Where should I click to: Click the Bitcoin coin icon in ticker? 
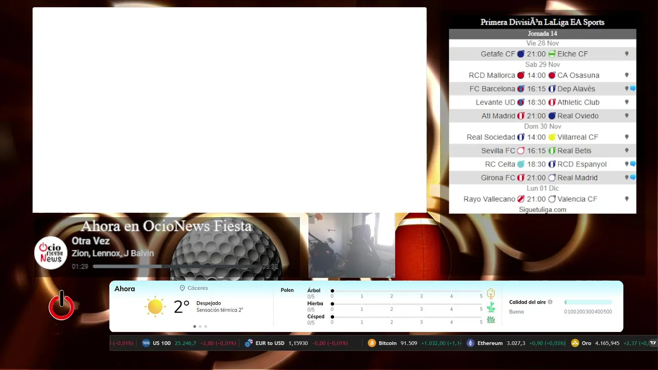pyautogui.click(x=372, y=343)
